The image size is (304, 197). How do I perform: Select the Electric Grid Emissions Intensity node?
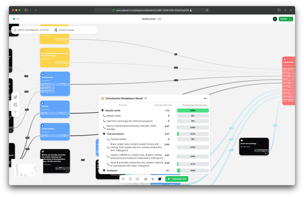click(x=55, y=57)
